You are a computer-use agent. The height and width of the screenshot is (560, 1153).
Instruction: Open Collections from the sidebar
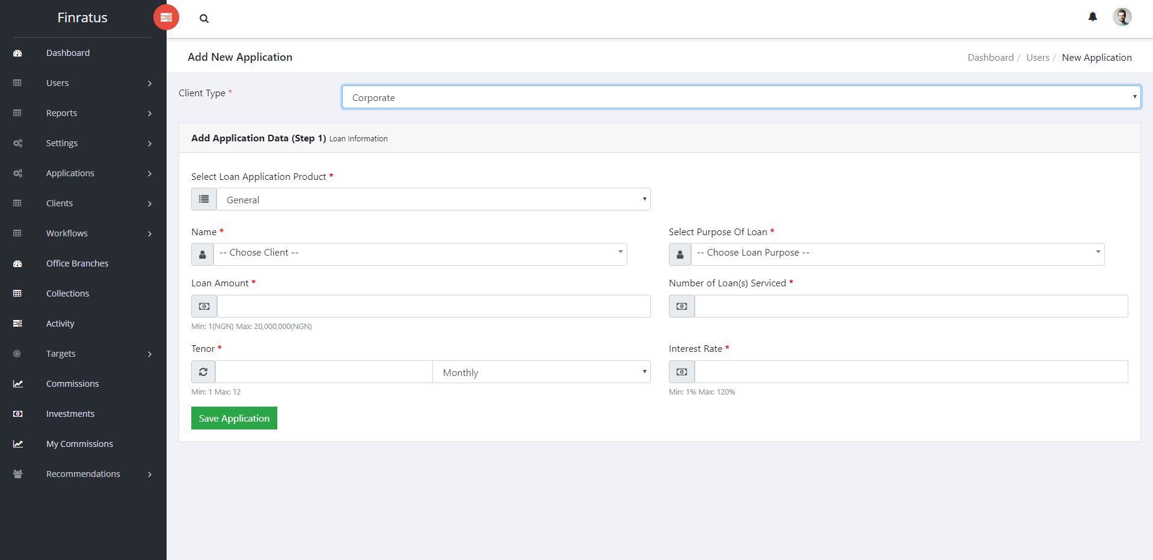(x=67, y=294)
